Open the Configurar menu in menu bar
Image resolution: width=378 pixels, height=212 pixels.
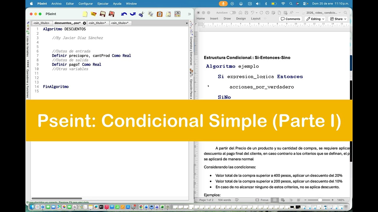pos(86,4)
